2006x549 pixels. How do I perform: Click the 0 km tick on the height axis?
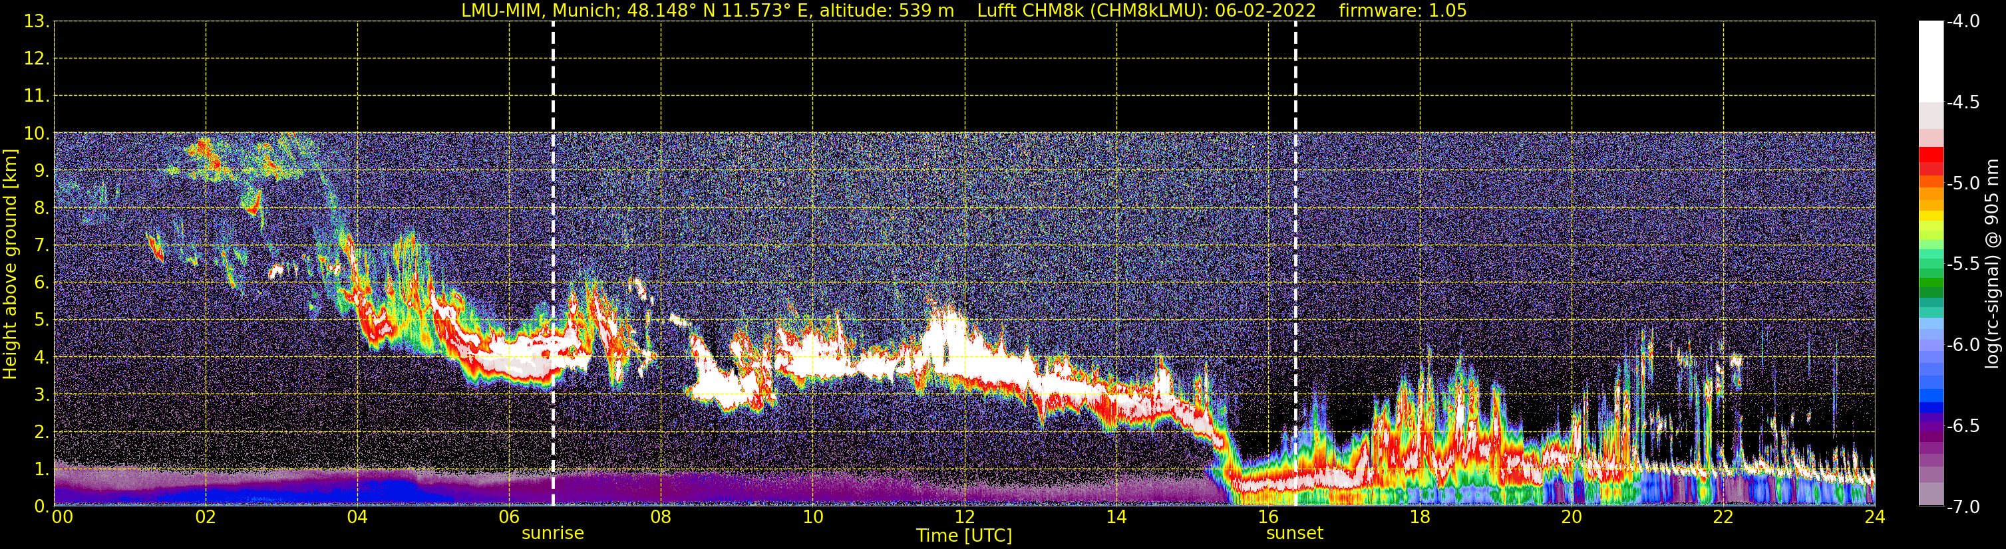[41, 506]
